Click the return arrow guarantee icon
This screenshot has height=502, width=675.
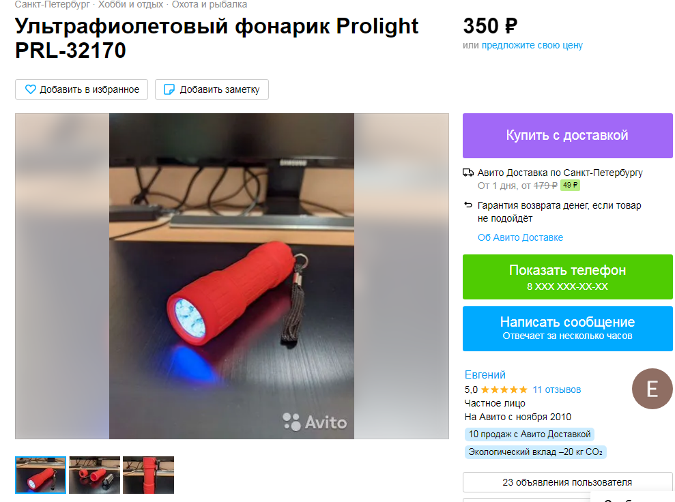click(468, 205)
